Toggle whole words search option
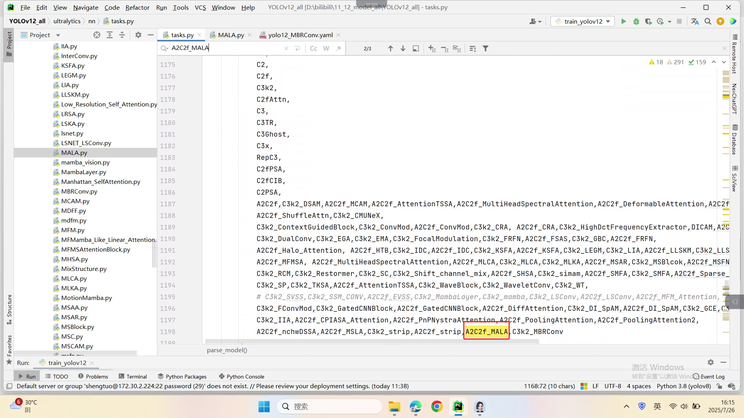Image resolution: width=744 pixels, height=418 pixels. click(x=326, y=48)
